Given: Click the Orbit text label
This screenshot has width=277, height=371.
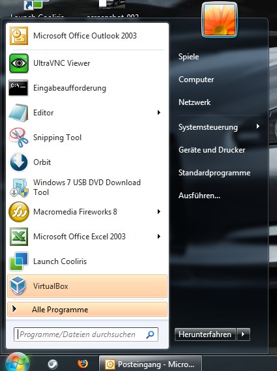Looking at the screenshot, I should [x=42, y=162].
